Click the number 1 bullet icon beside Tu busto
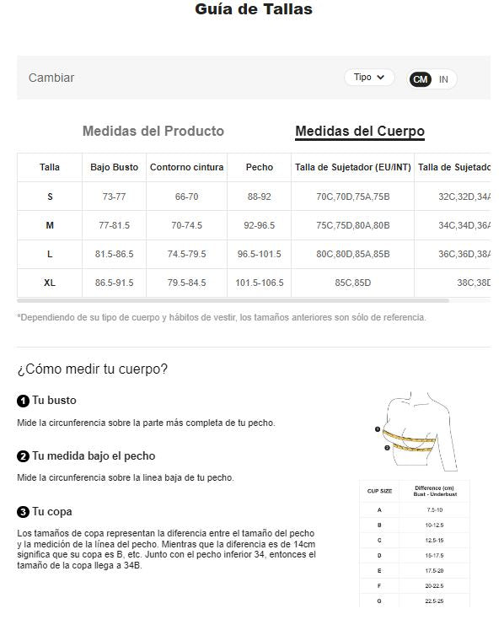Viewport: 504px width, 625px height. click(x=23, y=401)
